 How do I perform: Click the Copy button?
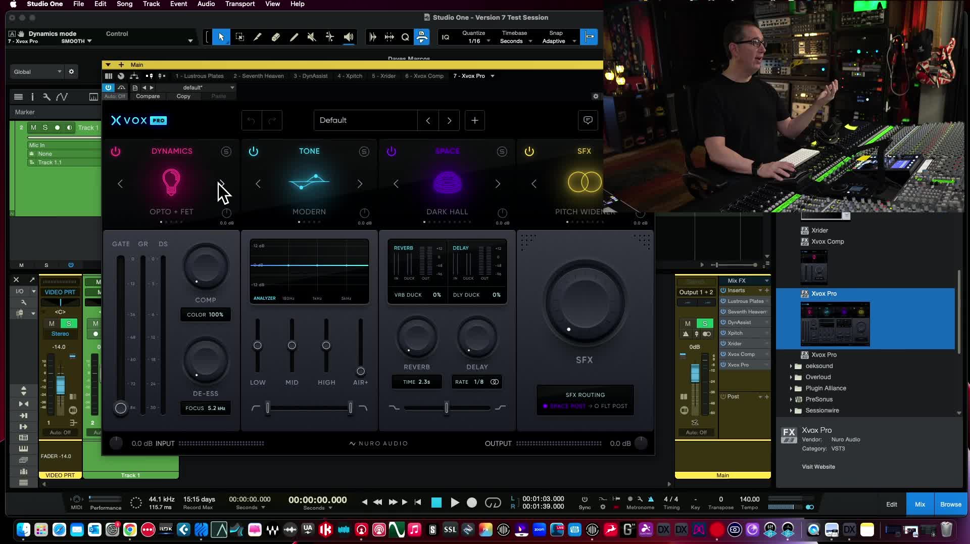click(183, 96)
